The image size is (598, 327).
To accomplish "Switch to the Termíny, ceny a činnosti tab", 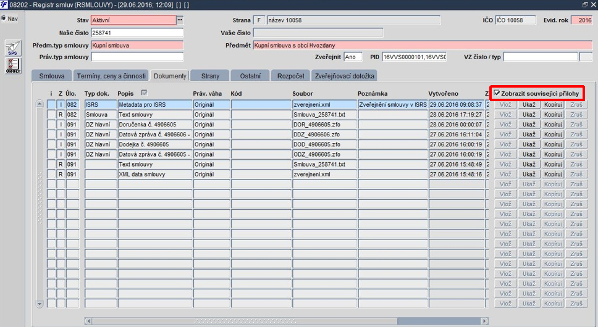I will (x=111, y=76).
